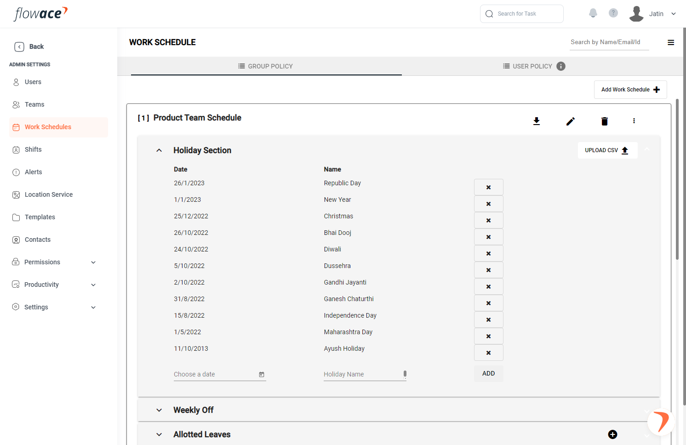Viewport: 686px width, 445px height.
Task: Delete Product Team Schedule with trash icon
Action: pos(605,121)
